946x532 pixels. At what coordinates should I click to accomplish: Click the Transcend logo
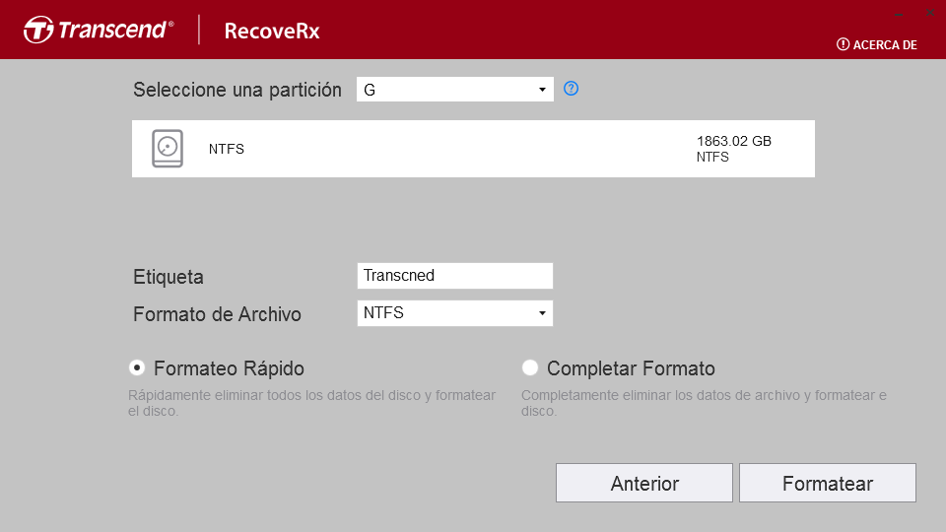99,30
